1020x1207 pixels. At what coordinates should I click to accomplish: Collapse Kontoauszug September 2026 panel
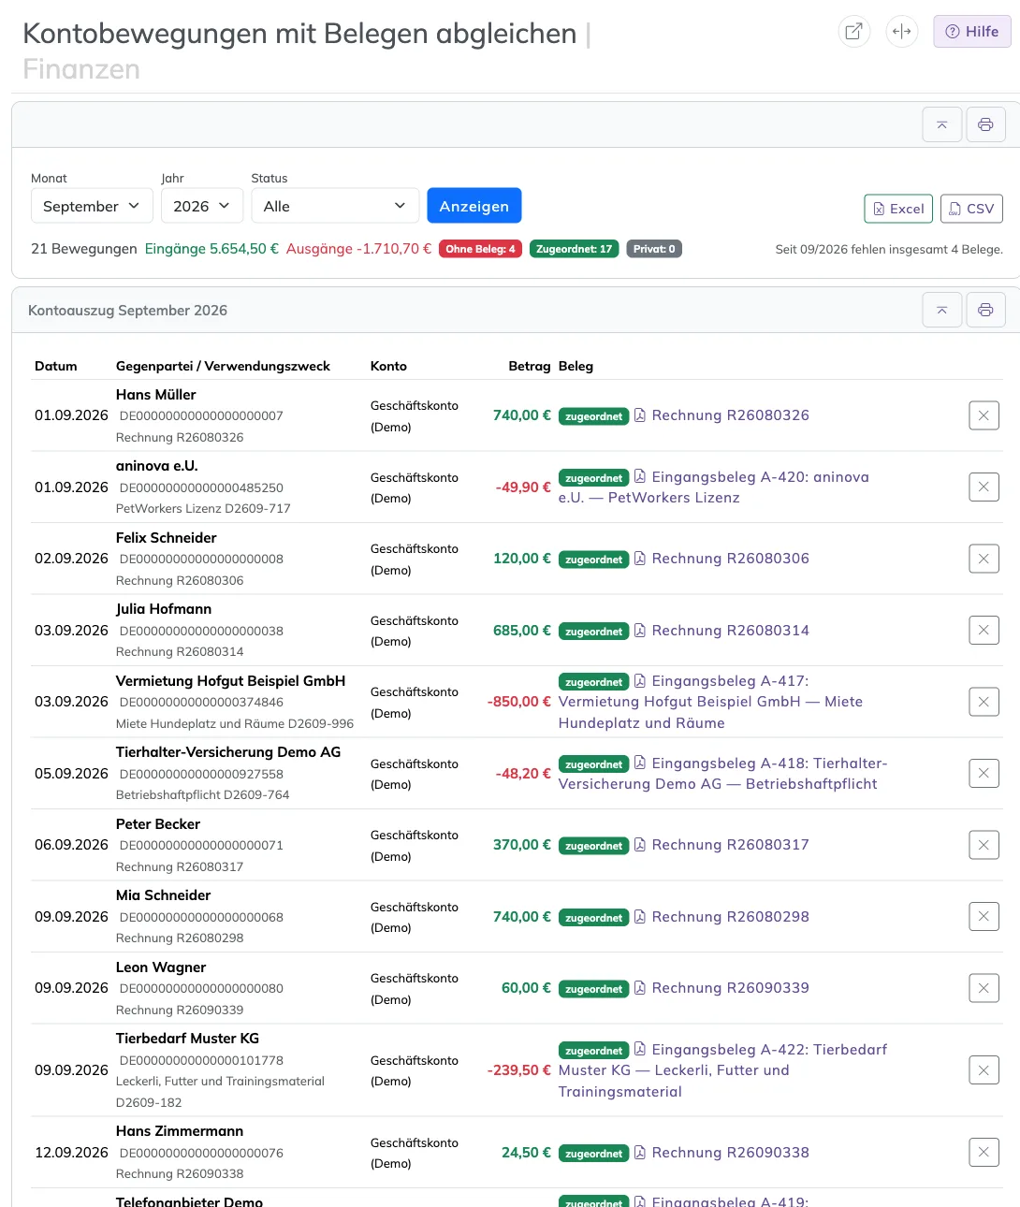(942, 310)
